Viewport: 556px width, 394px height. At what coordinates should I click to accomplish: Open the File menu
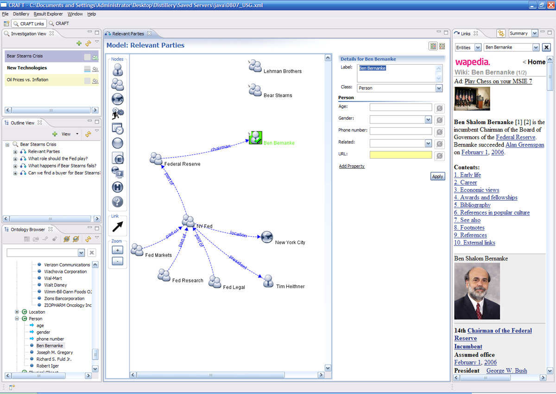click(x=5, y=14)
